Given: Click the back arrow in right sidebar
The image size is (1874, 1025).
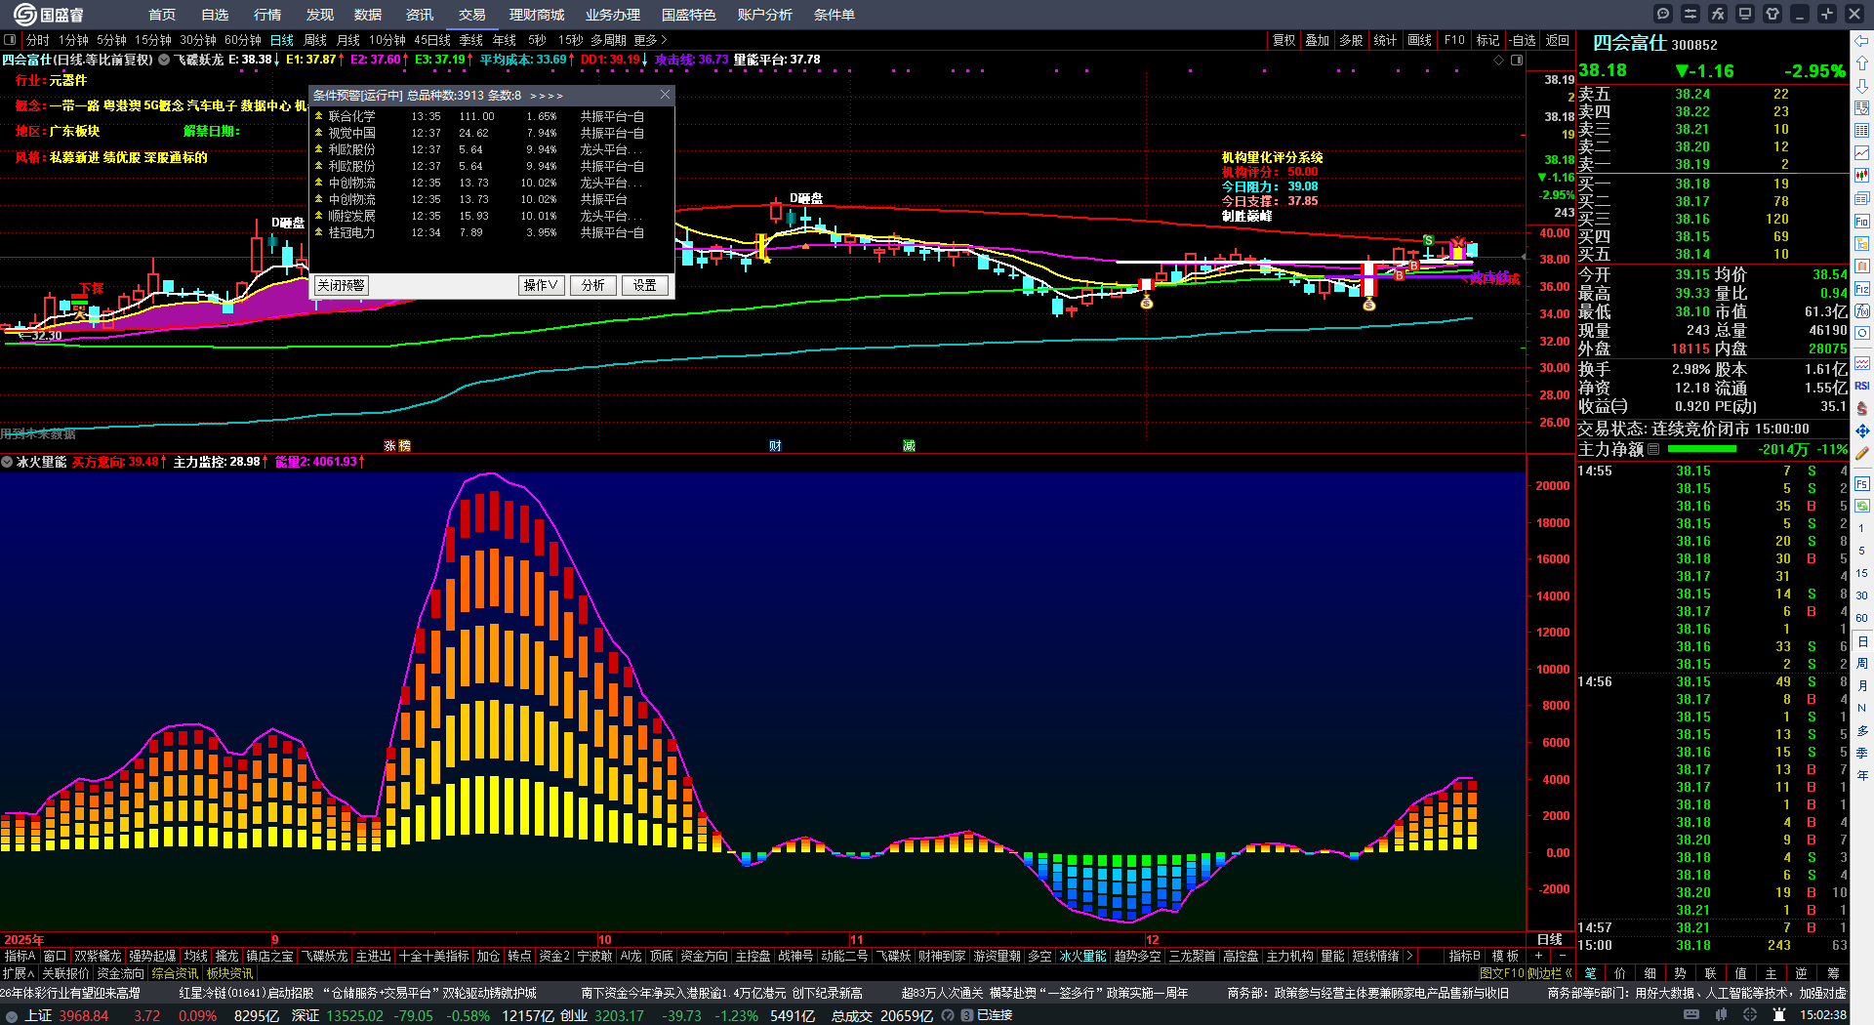Looking at the screenshot, I should pos(1862,41).
